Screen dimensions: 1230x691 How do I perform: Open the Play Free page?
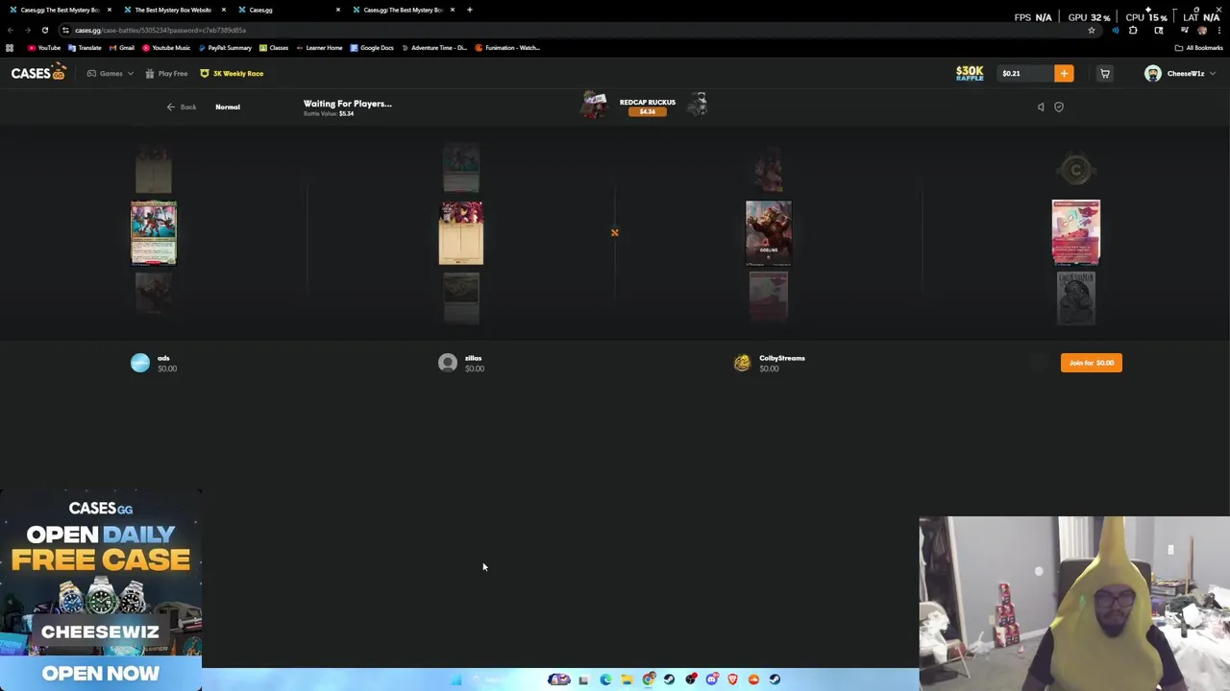point(166,74)
